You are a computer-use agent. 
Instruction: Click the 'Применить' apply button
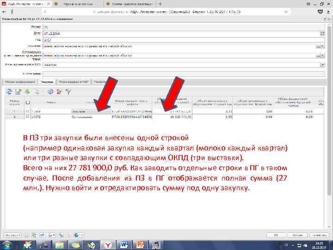pos(320,235)
